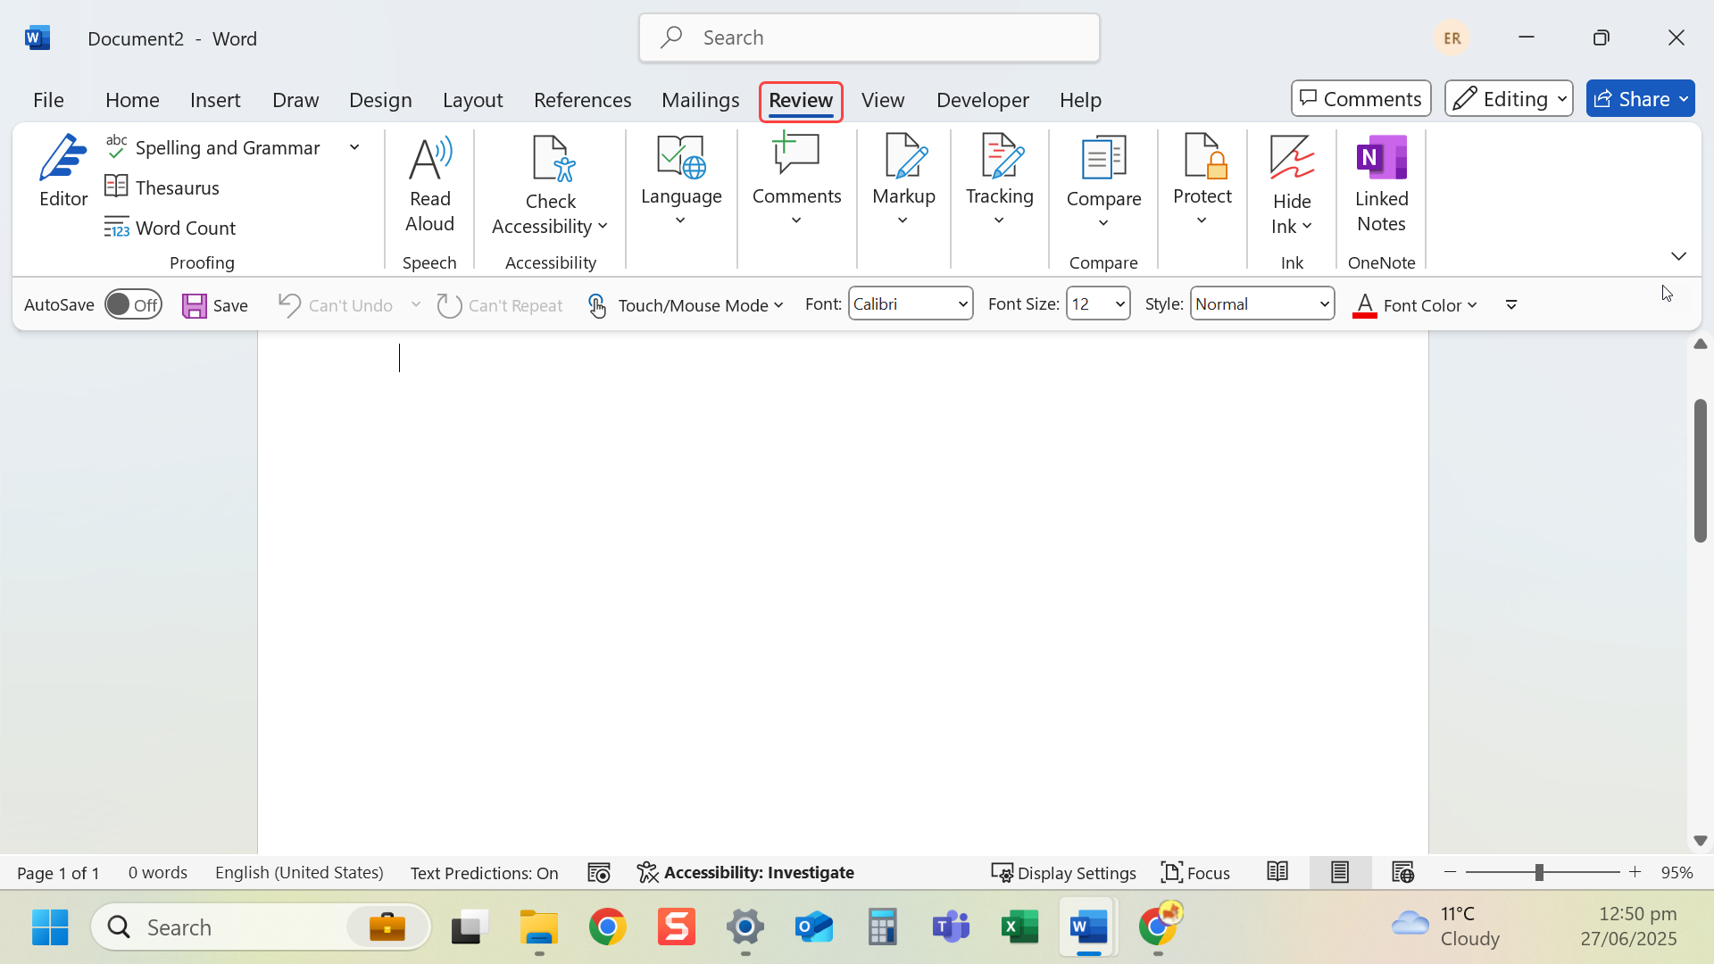The height and width of the screenshot is (964, 1714).
Task: Click Can't Undo button
Action: pos(336,305)
